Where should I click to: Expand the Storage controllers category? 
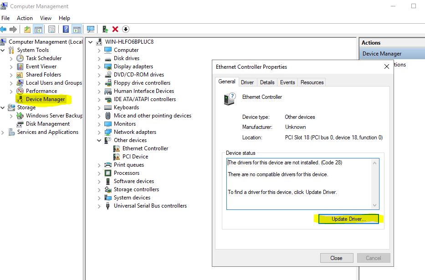[99, 190]
